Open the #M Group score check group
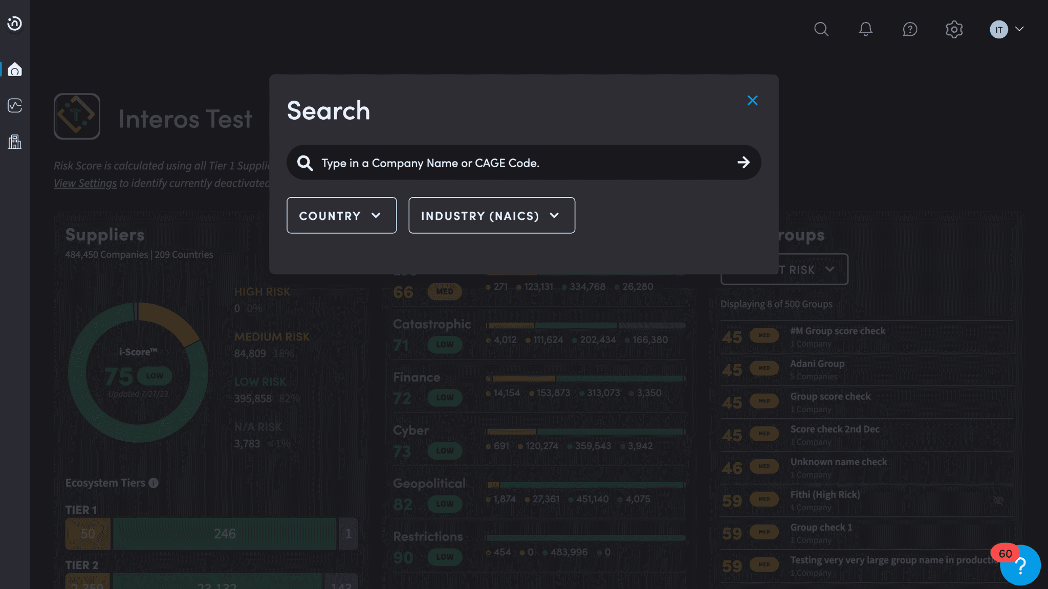The height and width of the screenshot is (589, 1048). [x=867, y=336]
